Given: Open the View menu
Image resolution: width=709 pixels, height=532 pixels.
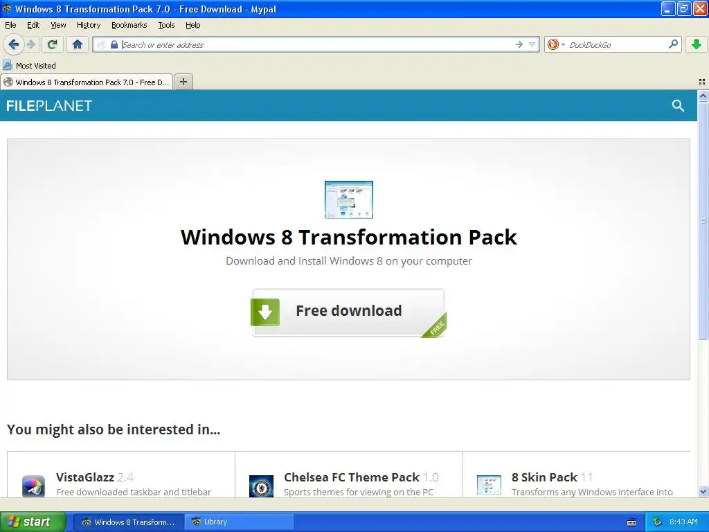Looking at the screenshot, I should click(x=58, y=25).
